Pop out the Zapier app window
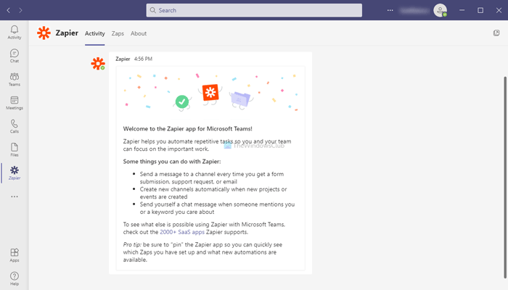This screenshot has width=508, height=290. (496, 33)
